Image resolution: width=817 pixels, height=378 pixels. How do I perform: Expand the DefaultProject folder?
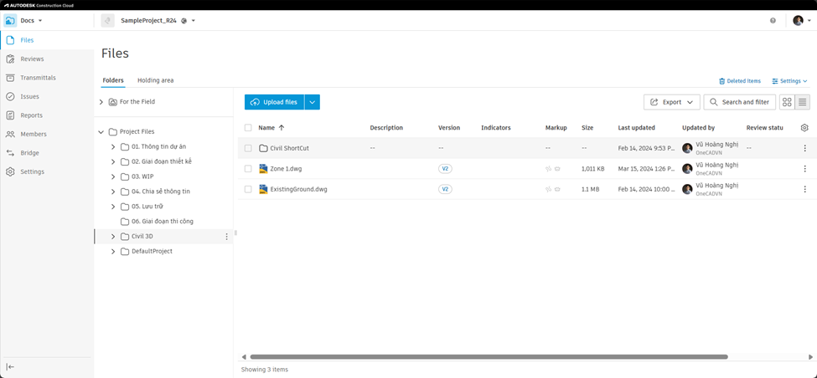(x=113, y=252)
